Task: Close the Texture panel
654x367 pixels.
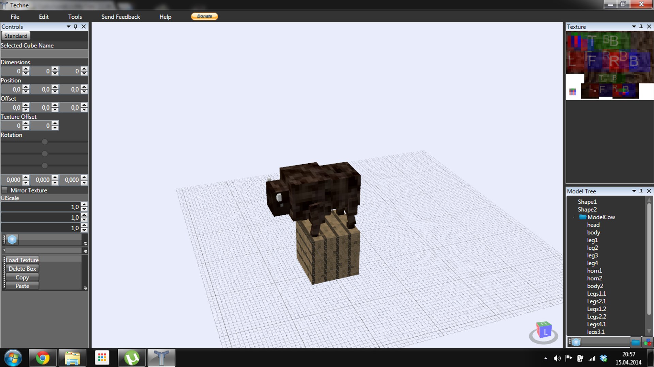Action: 649,27
